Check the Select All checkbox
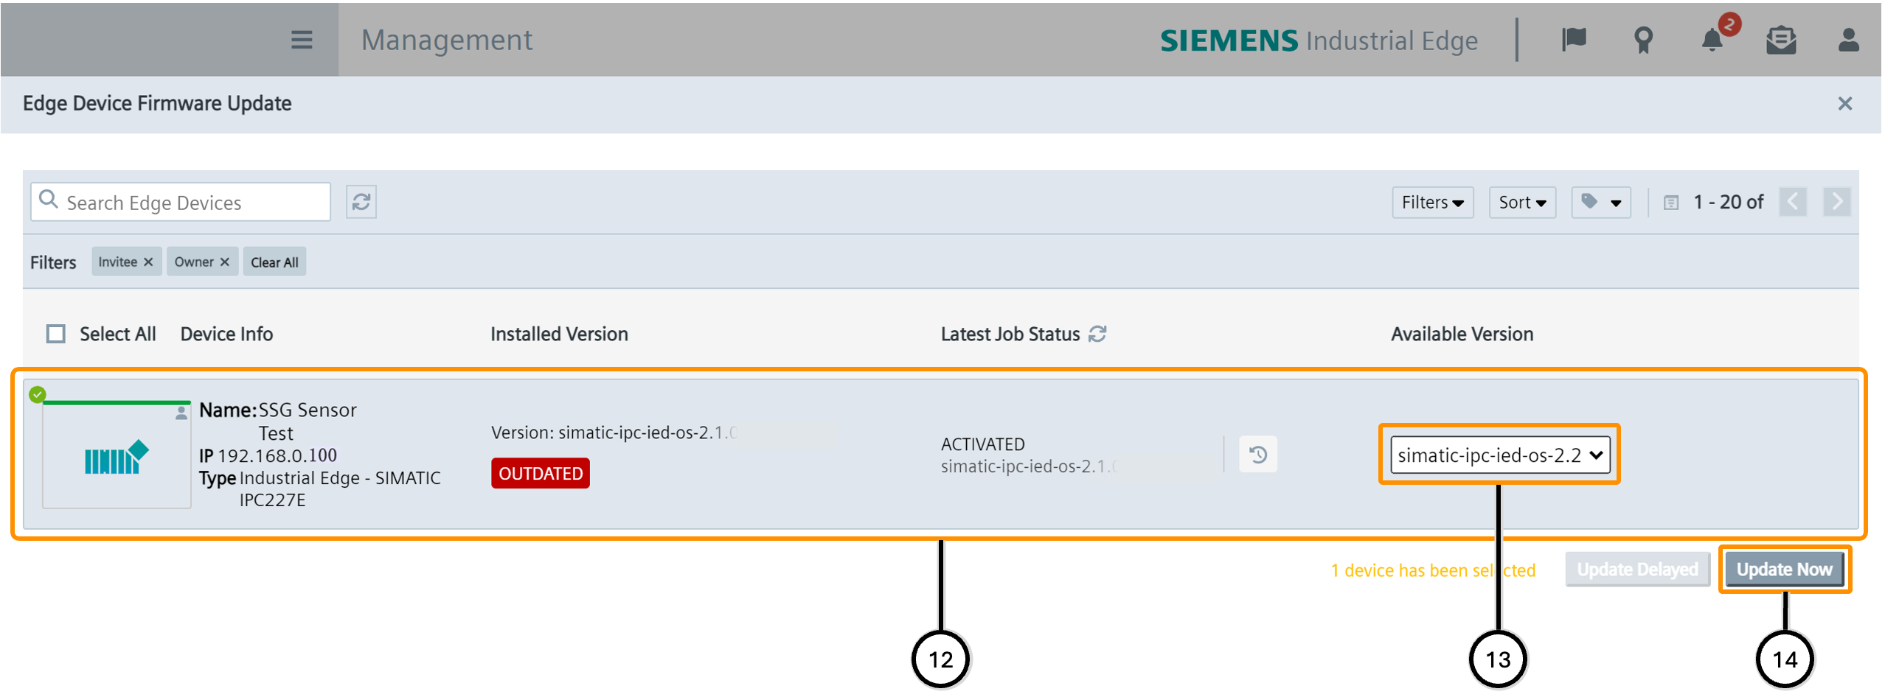 [x=56, y=335]
